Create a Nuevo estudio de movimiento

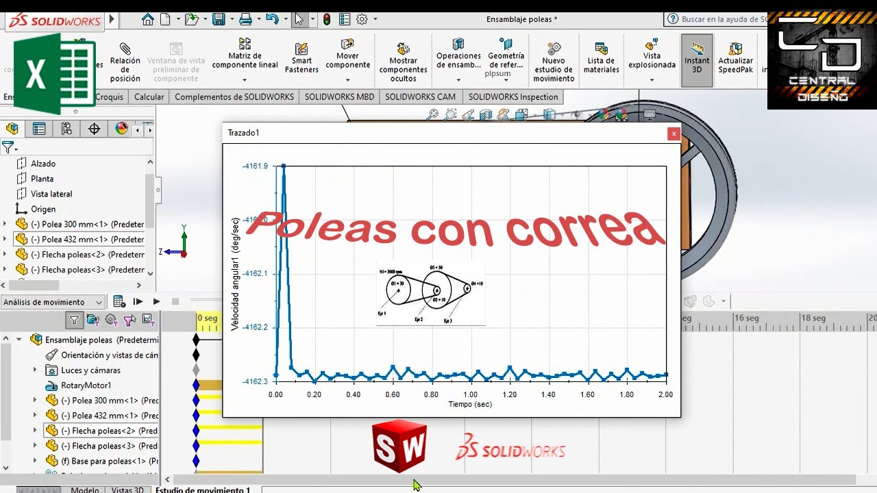pyautogui.click(x=554, y=61)
